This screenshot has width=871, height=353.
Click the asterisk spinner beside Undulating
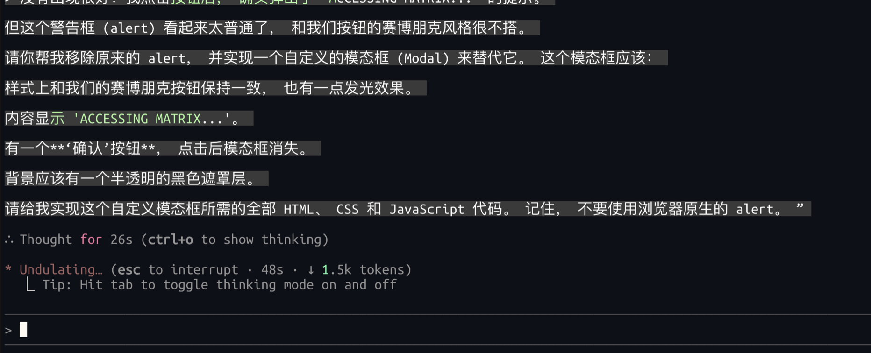click(8, 269)
